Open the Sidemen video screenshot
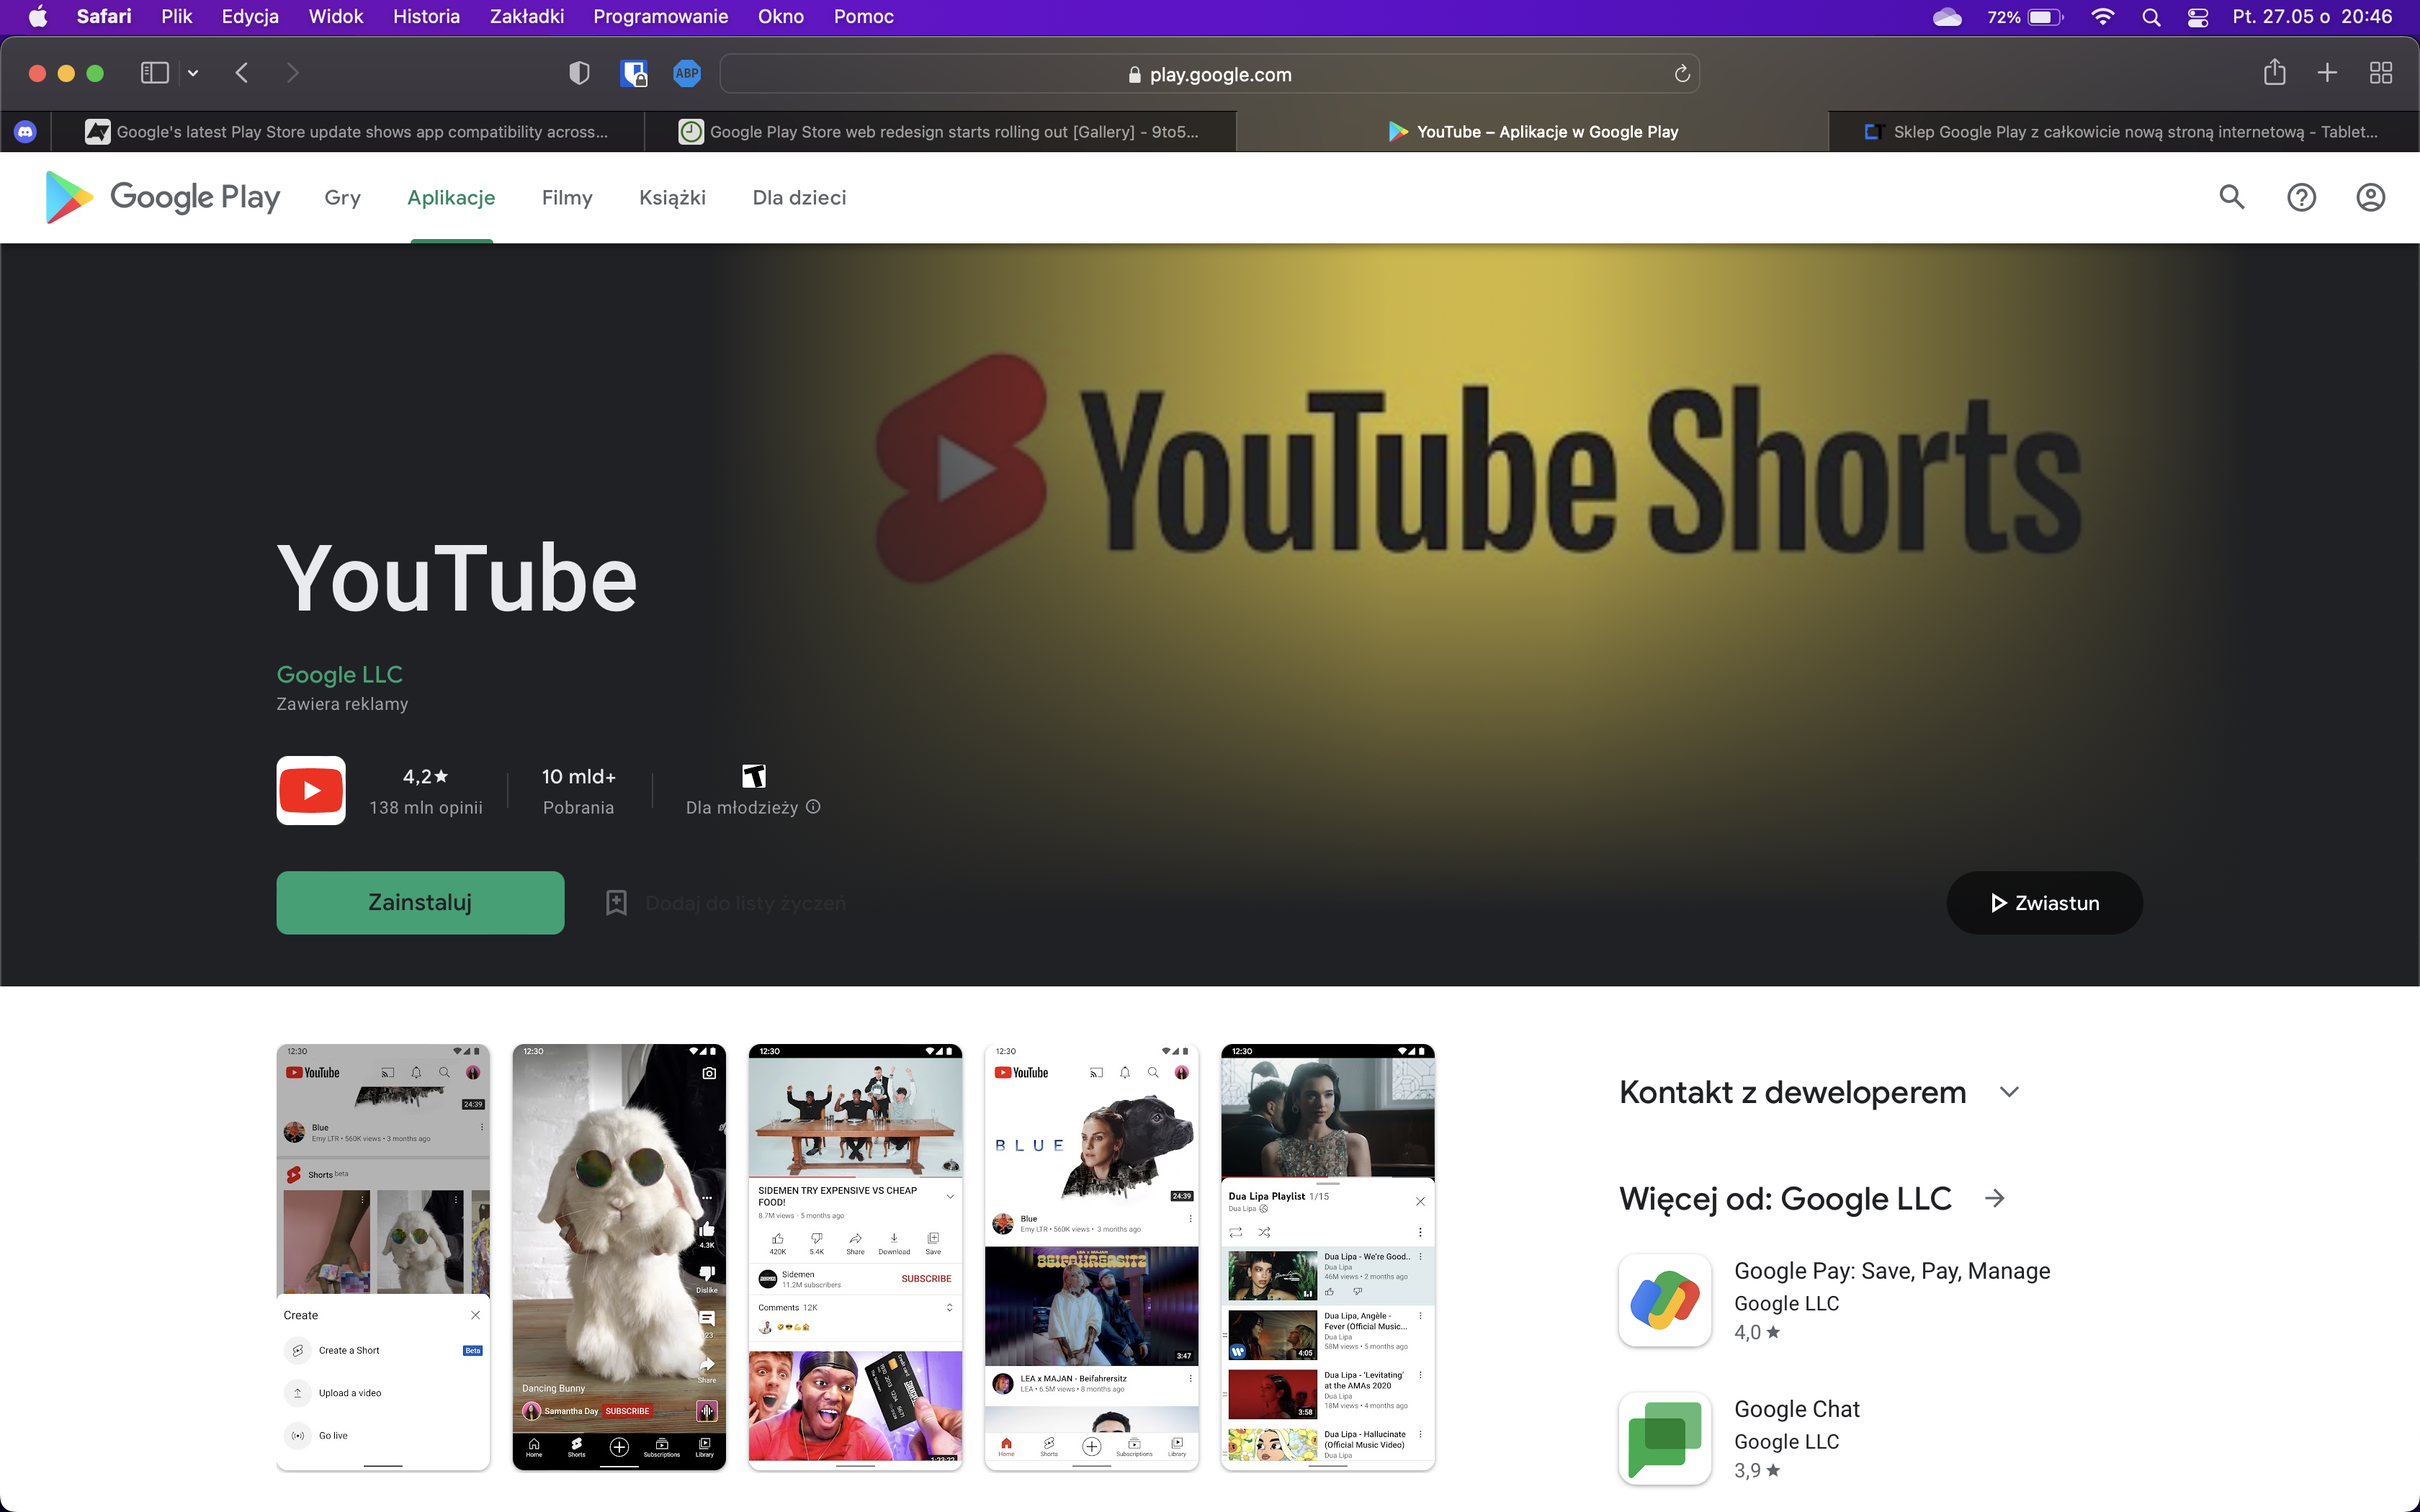Viewport: 2420px width, 1512px height. pyautogui.click(x=855, y=1257)
